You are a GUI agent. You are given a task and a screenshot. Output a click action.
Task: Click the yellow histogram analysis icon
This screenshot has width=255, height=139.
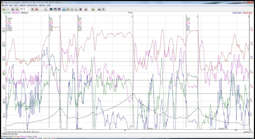click(x=93, y=9)
